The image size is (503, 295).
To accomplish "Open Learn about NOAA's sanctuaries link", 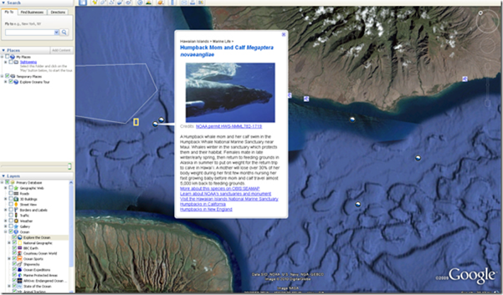I will point(226,194).
